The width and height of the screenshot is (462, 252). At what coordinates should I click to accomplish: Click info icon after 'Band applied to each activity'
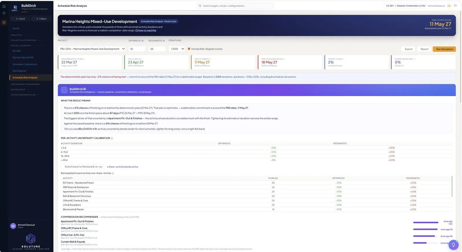click(x=113, y=173)
